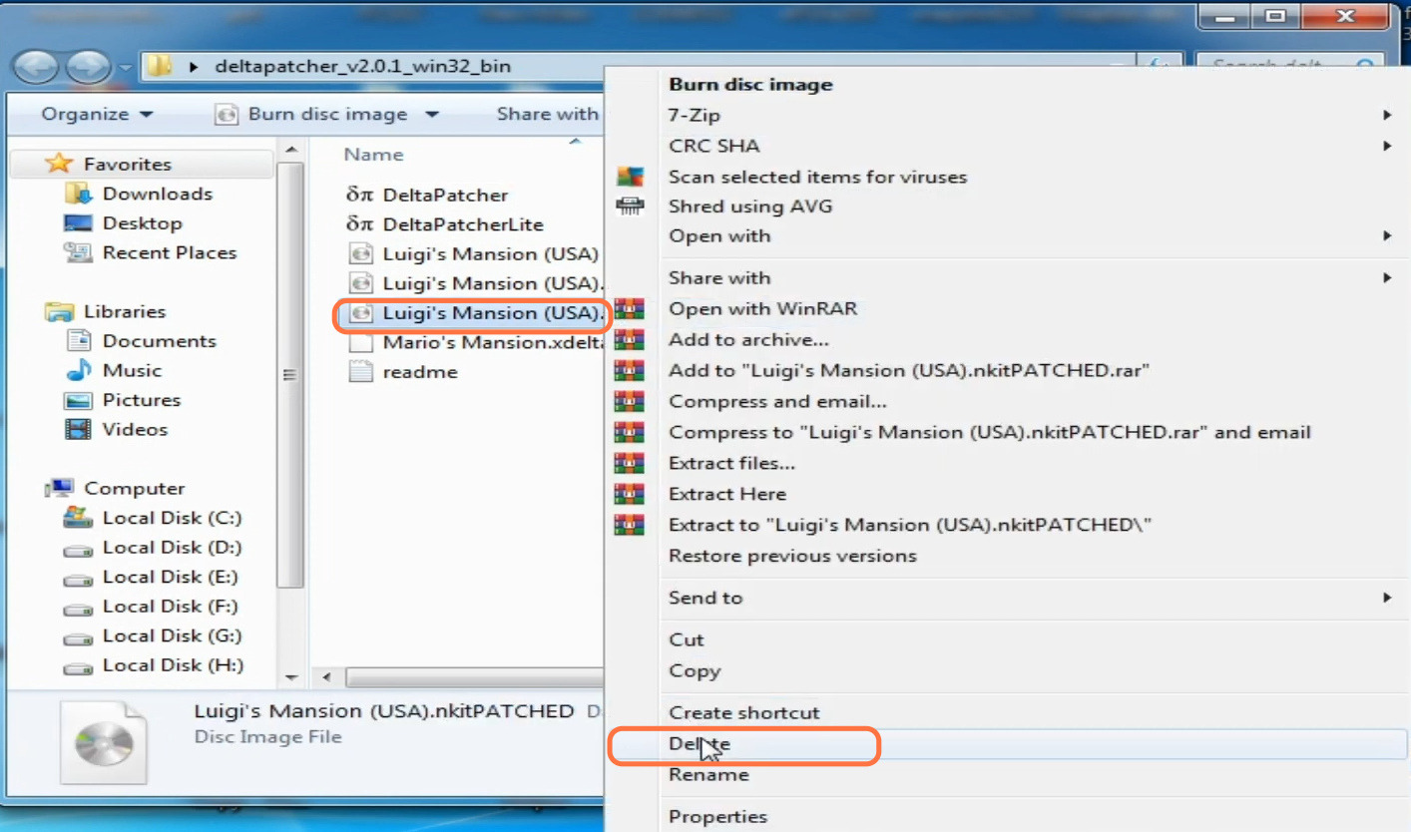
Task: Open the Documents library
Action: coord(159,341)
